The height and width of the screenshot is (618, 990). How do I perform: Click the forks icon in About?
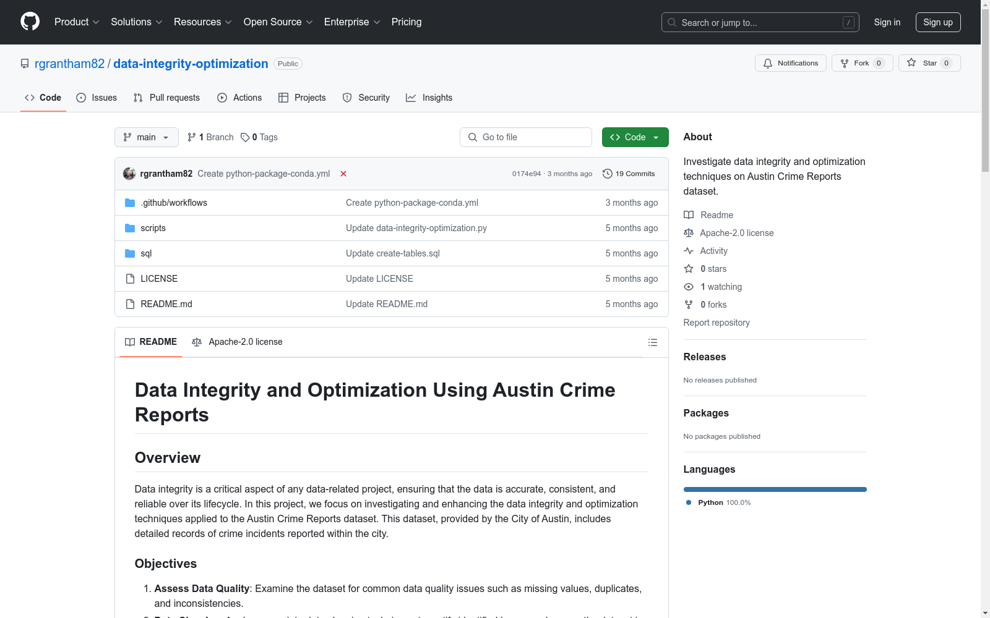point(689,305)
